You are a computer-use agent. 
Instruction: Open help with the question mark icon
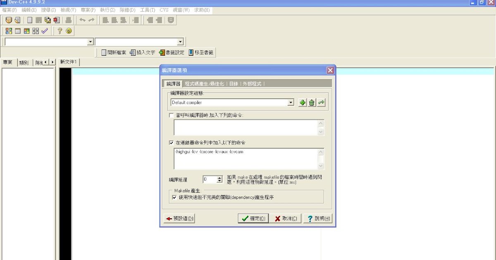click(x=60, y=31)
